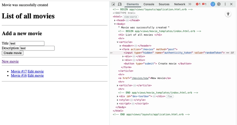This screenshot has height=125, width=237.
Task: Select the closing body tag
Action: 121,107
